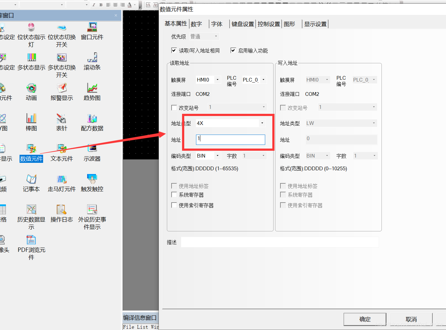The image size is (446, 330).
Task: Open font color dropdown in toolbar
Action: (135, 5)
